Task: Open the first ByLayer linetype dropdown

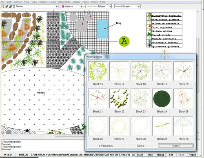Action: 110,7
